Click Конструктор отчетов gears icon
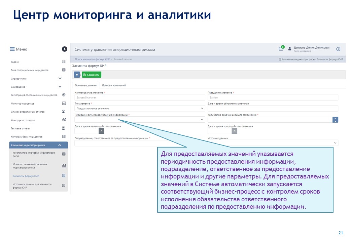 (64, 120)
